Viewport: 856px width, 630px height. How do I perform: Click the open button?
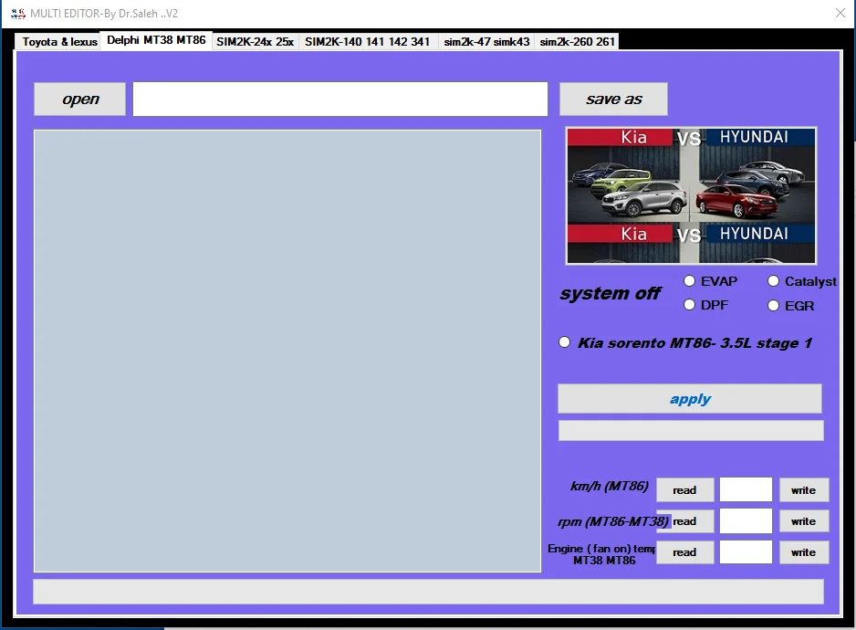[79, 99]
